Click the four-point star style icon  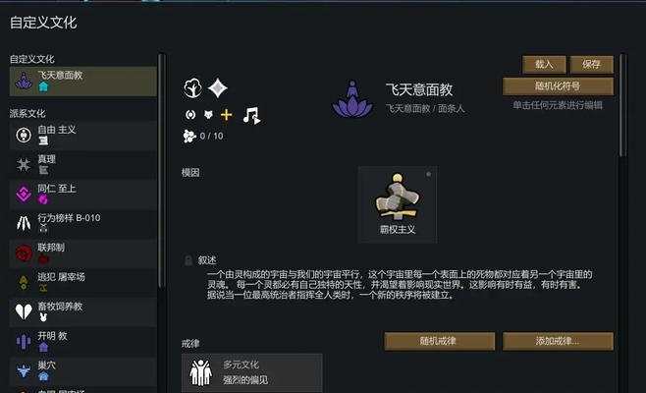click(218, 87)
